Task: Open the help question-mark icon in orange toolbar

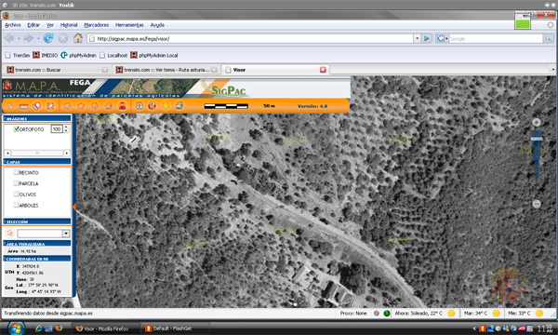Action: [x=152, y=106]
